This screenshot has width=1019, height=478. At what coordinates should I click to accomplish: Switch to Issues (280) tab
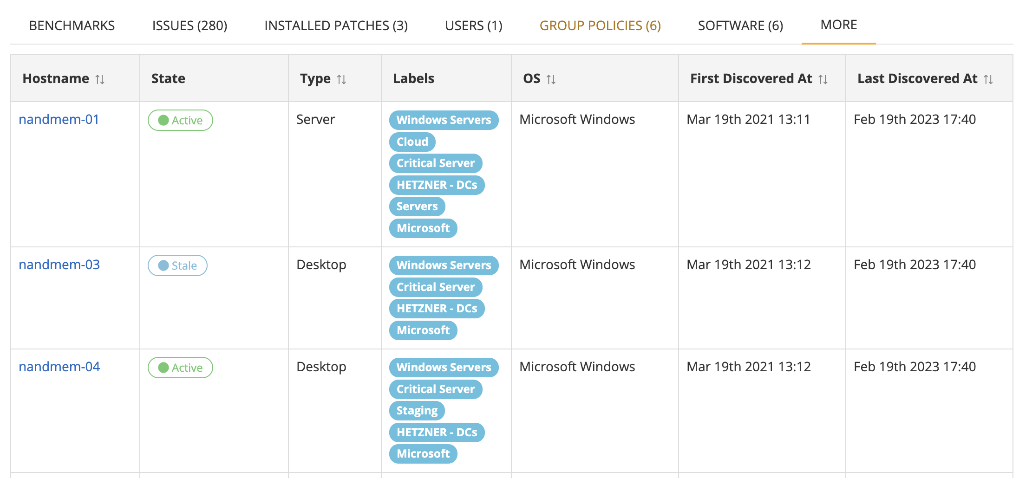189,26
